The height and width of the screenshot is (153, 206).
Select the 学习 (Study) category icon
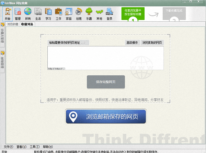click(48, 14)
